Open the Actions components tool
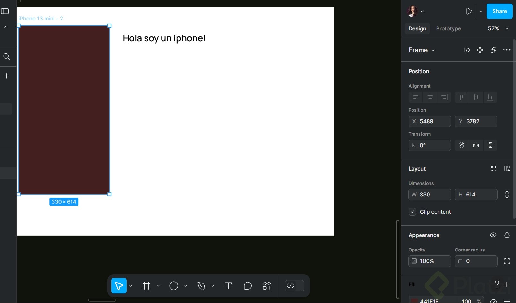Viewport: 516px width, 303px height. pyautogui.click(x=267, y=286)
